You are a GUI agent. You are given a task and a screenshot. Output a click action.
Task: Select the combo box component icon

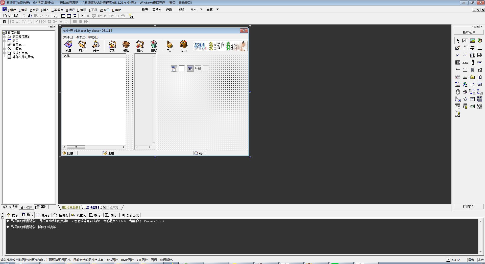point(472,55)
